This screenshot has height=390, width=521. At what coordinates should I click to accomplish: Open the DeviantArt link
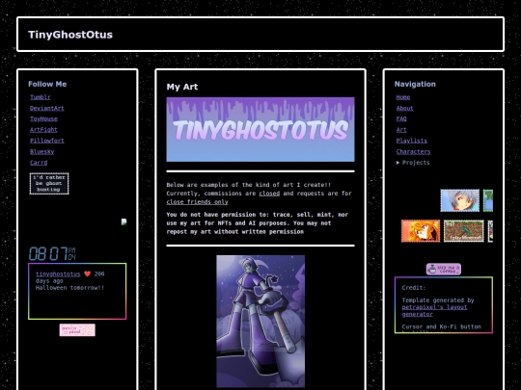[47, 108]
